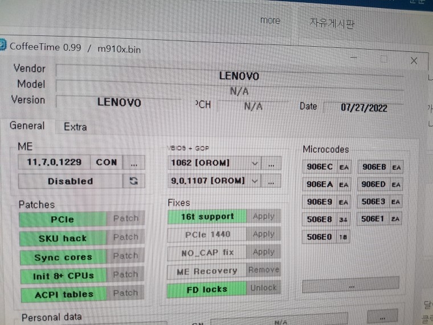Select the ME Recovery label

207,271
